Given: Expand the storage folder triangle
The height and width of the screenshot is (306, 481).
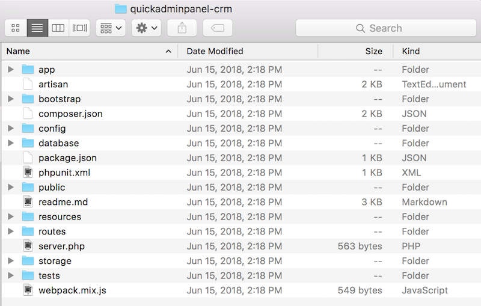Looking at the screenshot, I should pyautogui.click(x=11, y=261).
